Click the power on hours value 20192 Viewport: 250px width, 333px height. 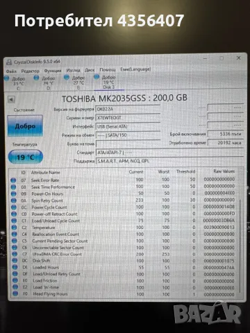tap(226, 143)
